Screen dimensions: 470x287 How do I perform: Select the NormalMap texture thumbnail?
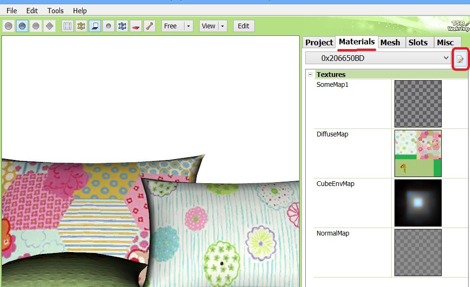pyautogui.click(x=418, y=253)
